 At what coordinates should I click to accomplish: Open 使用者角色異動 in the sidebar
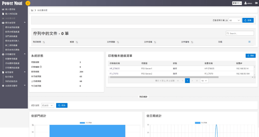point(12,50)
